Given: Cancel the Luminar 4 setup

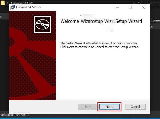Looking at the screenshot, I should pos(135,107).
